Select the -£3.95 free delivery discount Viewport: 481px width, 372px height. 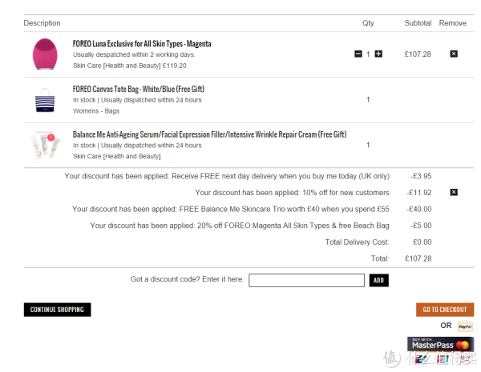tap(421, 176)
